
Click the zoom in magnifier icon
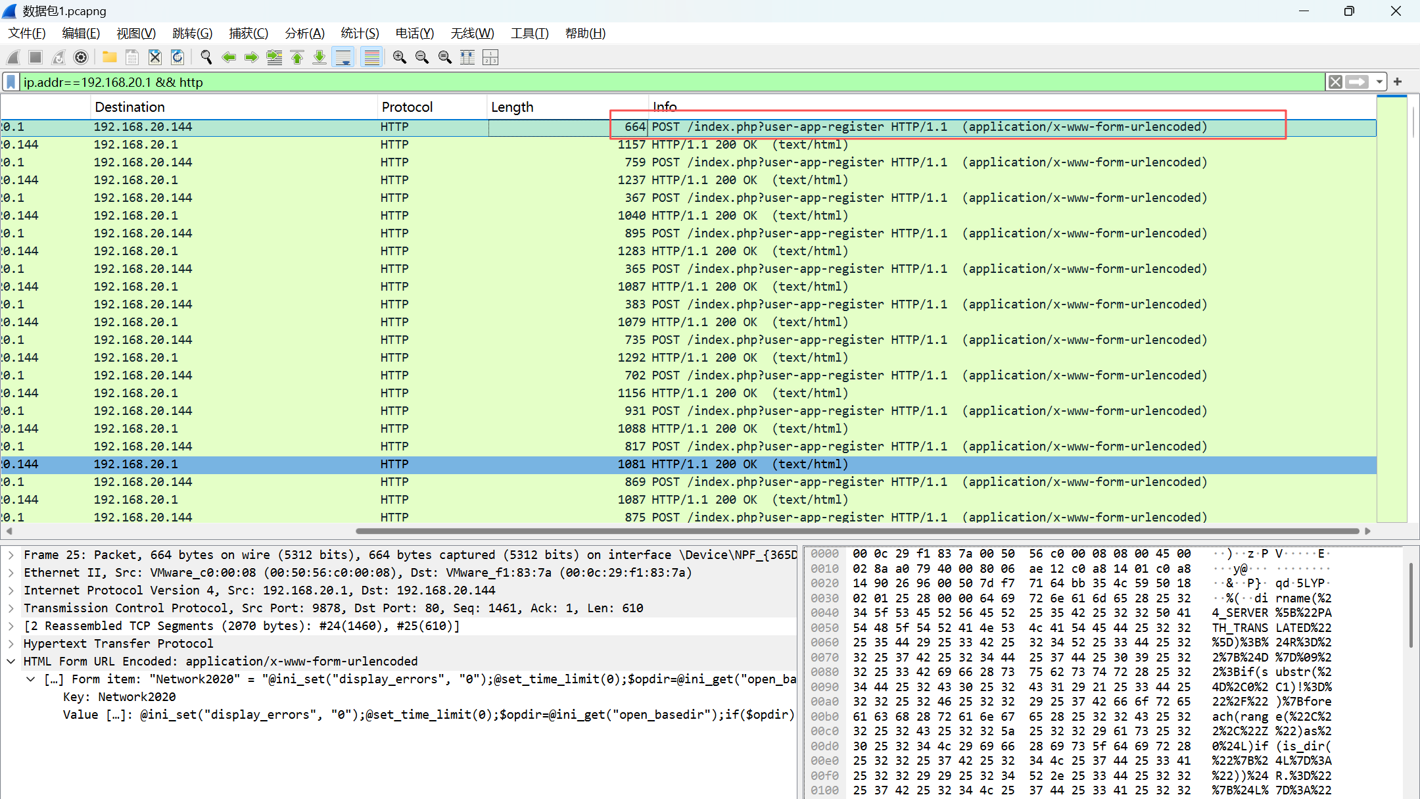click(x=399, y=58)
